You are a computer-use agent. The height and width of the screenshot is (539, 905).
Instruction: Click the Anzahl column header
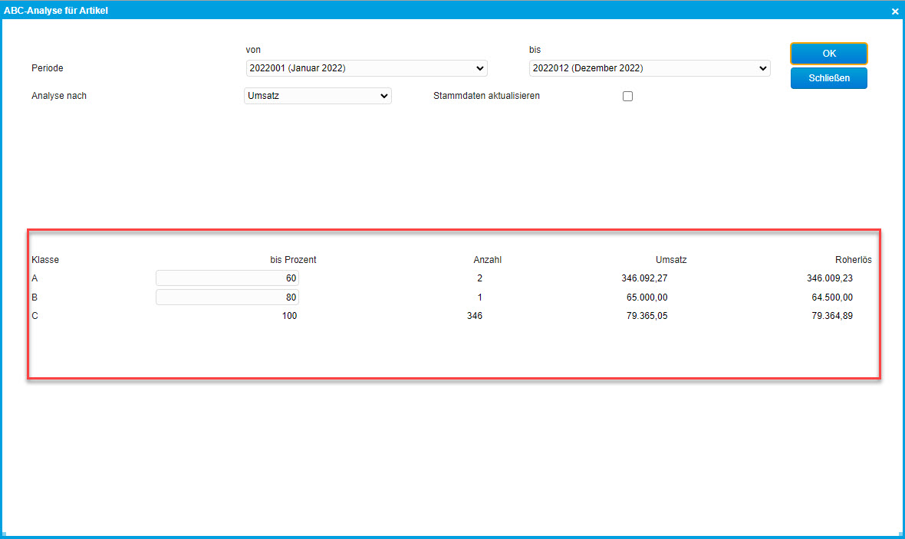click(x=487, y=260)
